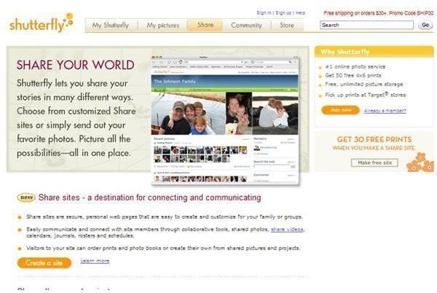Screen dimensions: 437x293
Task: Open the Store tab
Action: click(287, 26)
